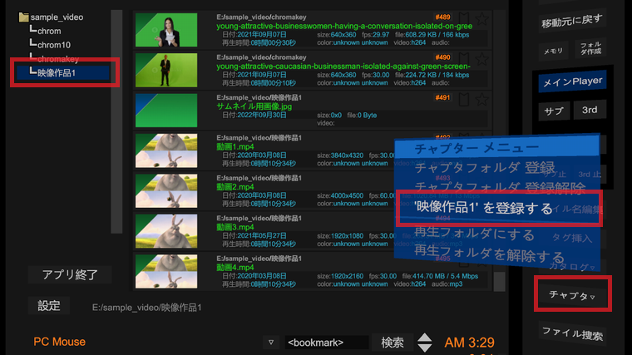Open the 動画2.mp4 thumbnail

pos(166,191)
